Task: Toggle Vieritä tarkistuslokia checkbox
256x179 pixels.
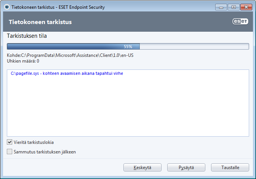Action: tap(10, 142)
